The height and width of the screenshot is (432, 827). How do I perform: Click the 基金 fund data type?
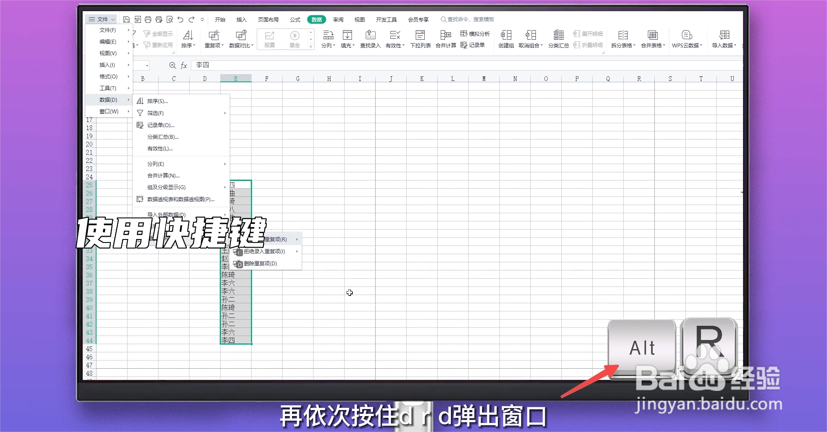295,39
